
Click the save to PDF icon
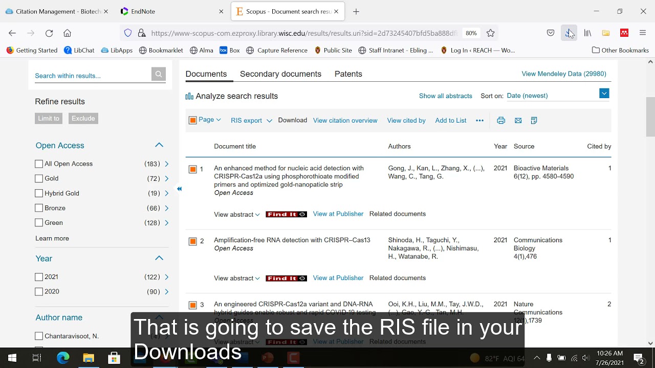click(534, 121)
